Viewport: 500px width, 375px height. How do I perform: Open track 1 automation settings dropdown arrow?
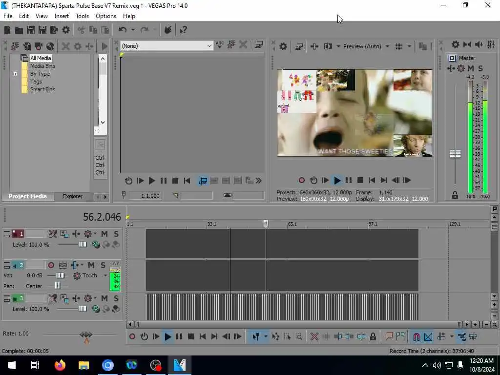(x=95, y=234)
